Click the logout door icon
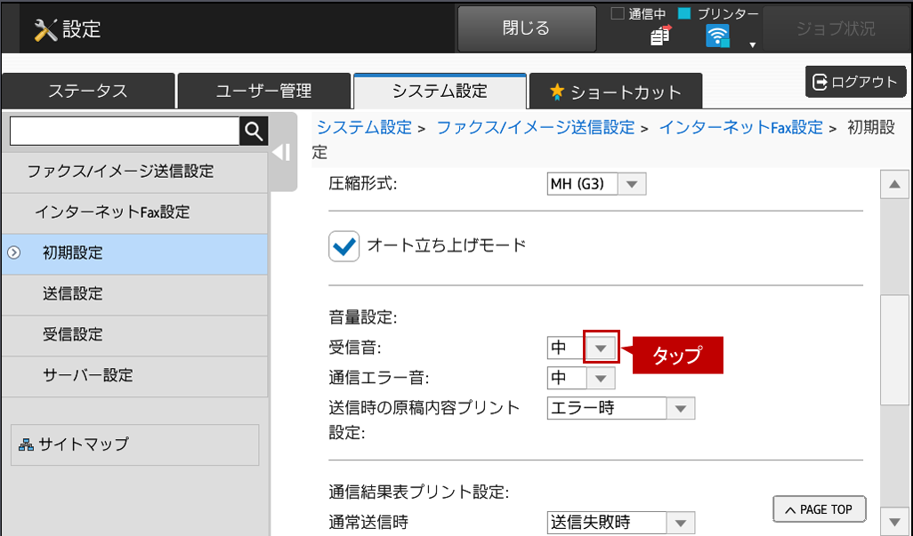Image resolution: width=913 pixels, height=536 pixels. pos(820,83)
